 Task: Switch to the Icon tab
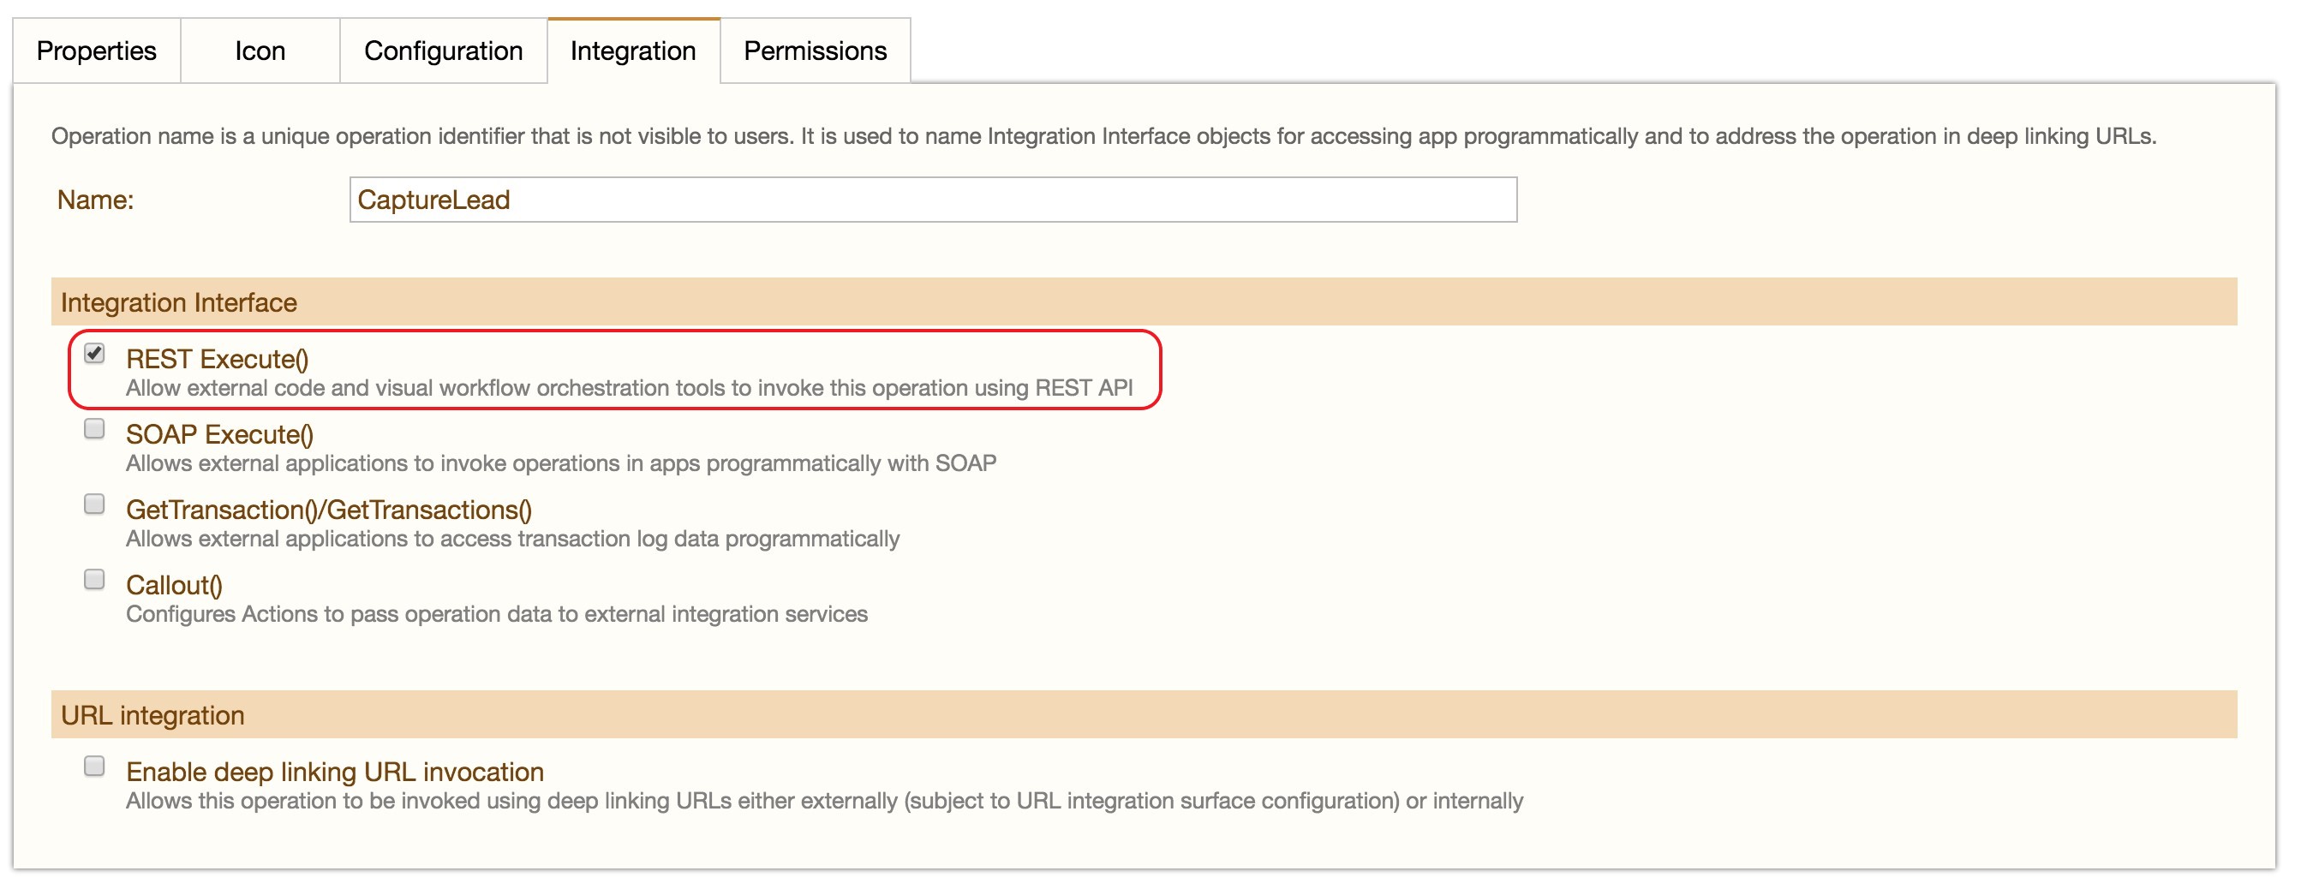[x=260, y=51]
